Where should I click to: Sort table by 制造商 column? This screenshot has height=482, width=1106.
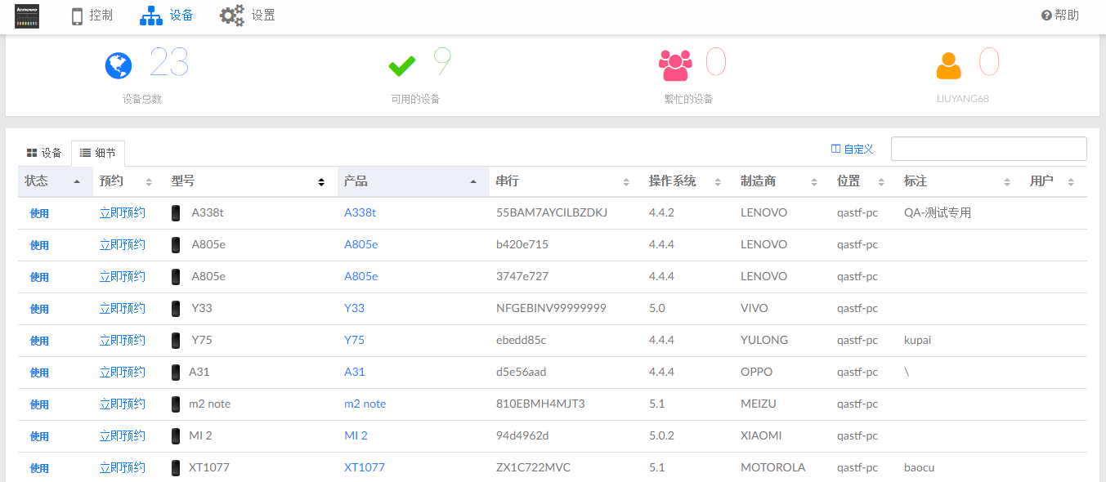click(x=779, y=181)
